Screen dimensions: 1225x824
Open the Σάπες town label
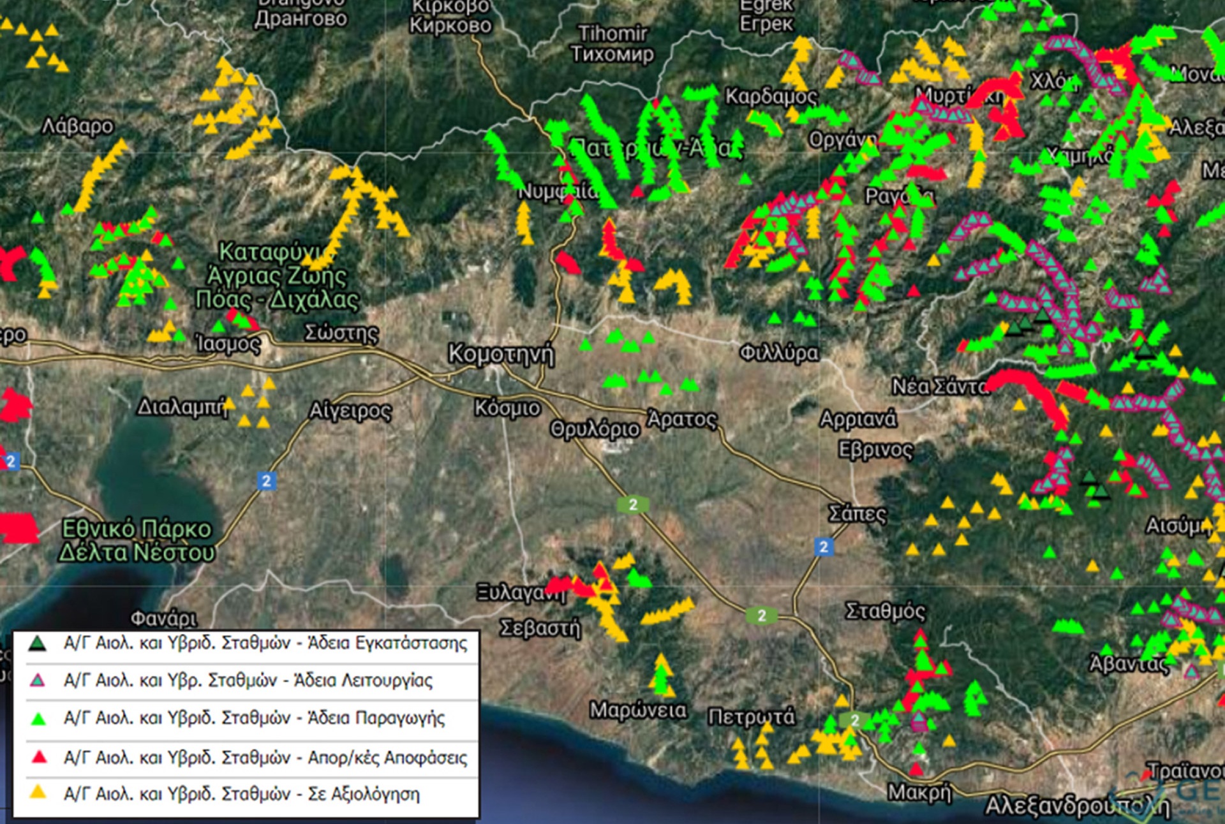(x=857, y=514)
